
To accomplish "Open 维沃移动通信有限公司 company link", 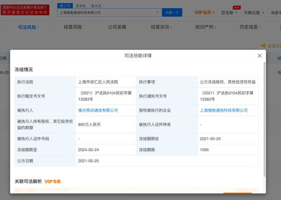I will [x=98, y=110].
